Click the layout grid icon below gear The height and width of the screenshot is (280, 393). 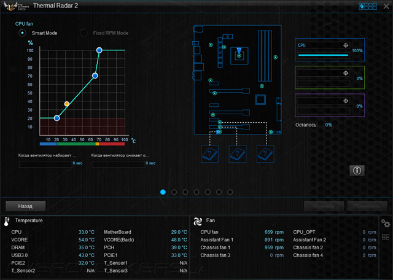coord(386,236)
